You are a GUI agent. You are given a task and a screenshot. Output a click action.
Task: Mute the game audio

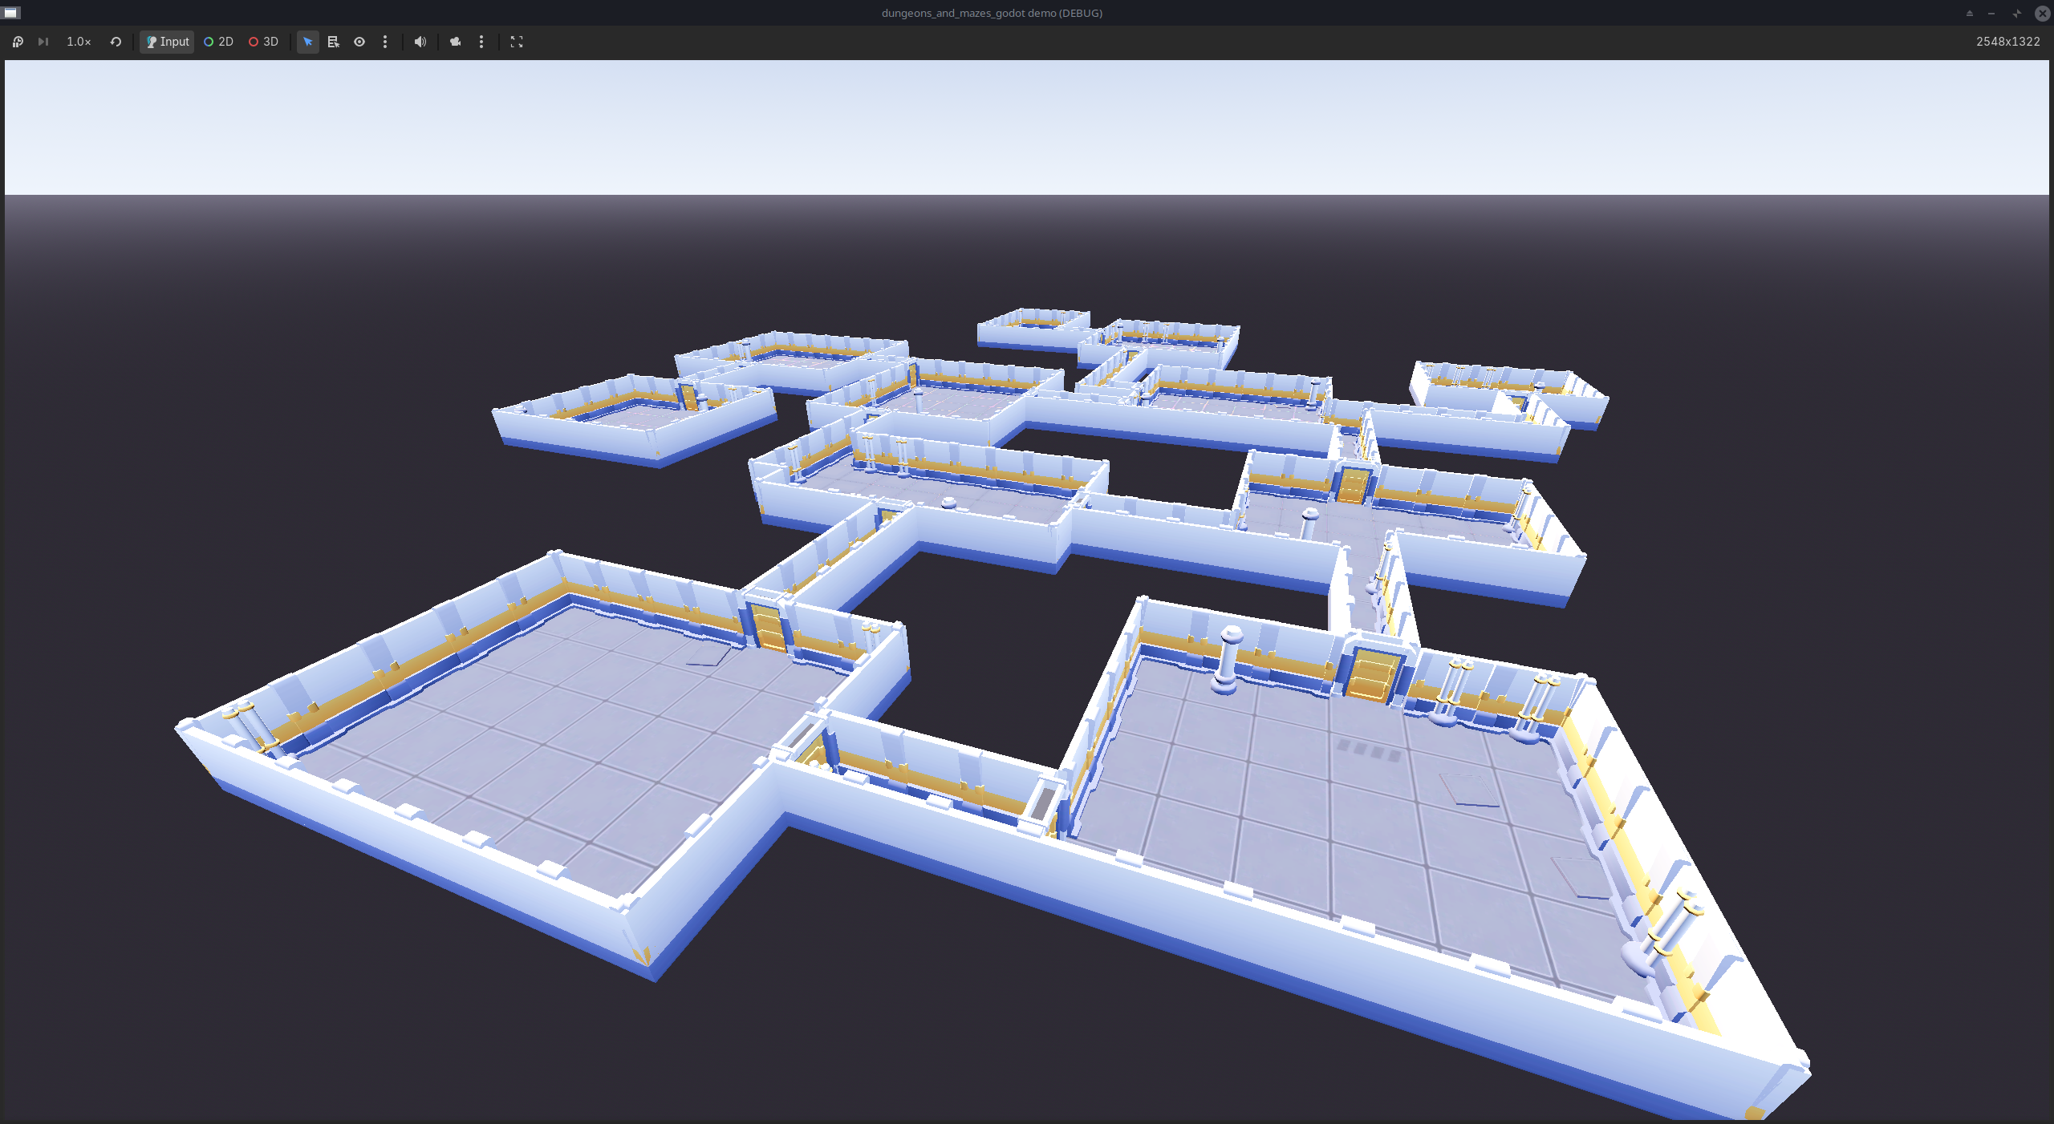420,42
